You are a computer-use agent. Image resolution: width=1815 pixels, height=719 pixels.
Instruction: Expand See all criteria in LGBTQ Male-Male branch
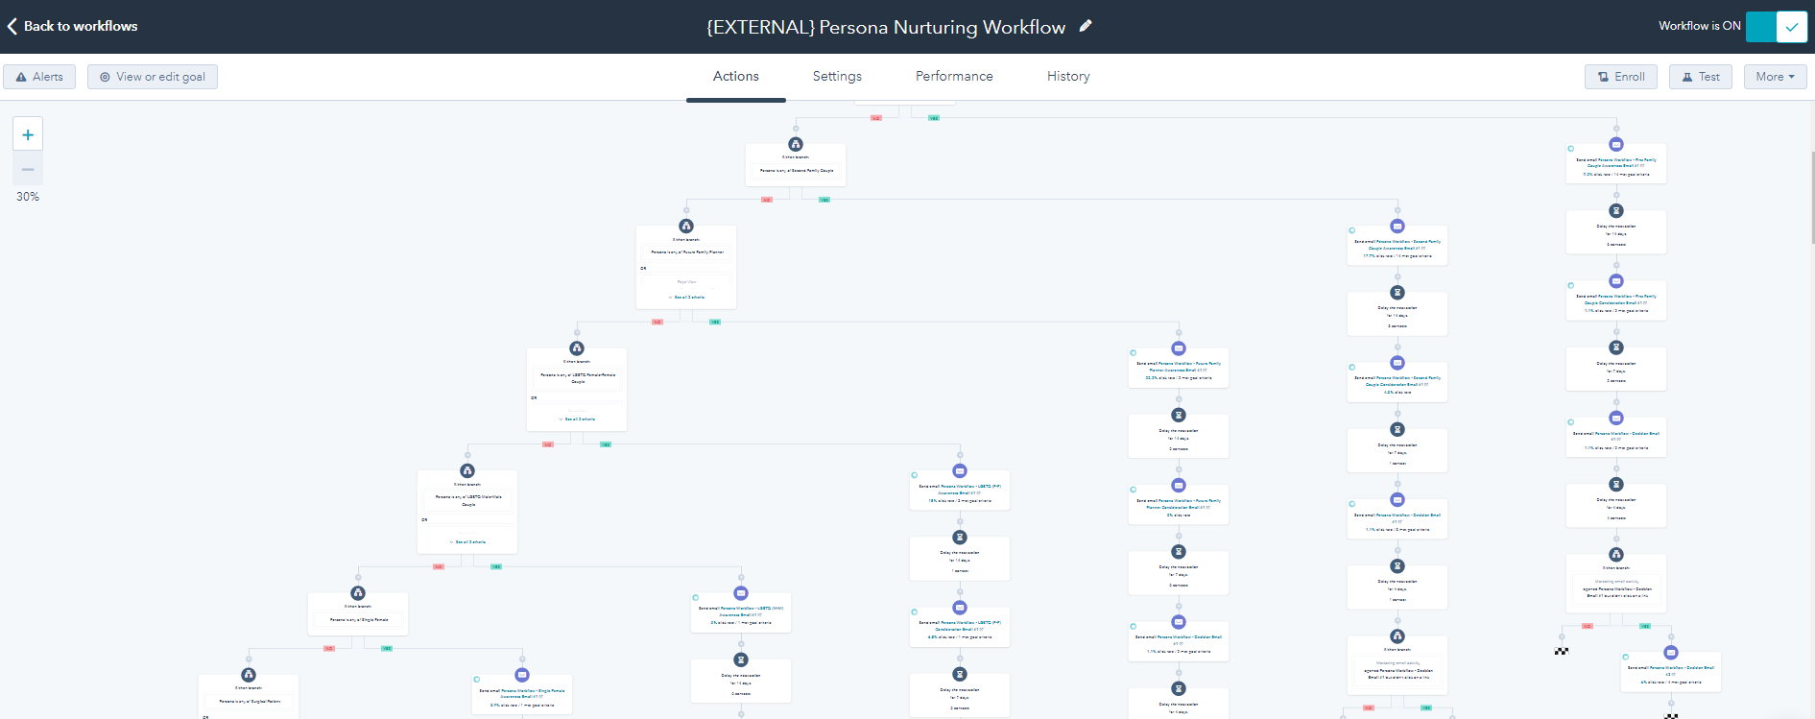467,542
